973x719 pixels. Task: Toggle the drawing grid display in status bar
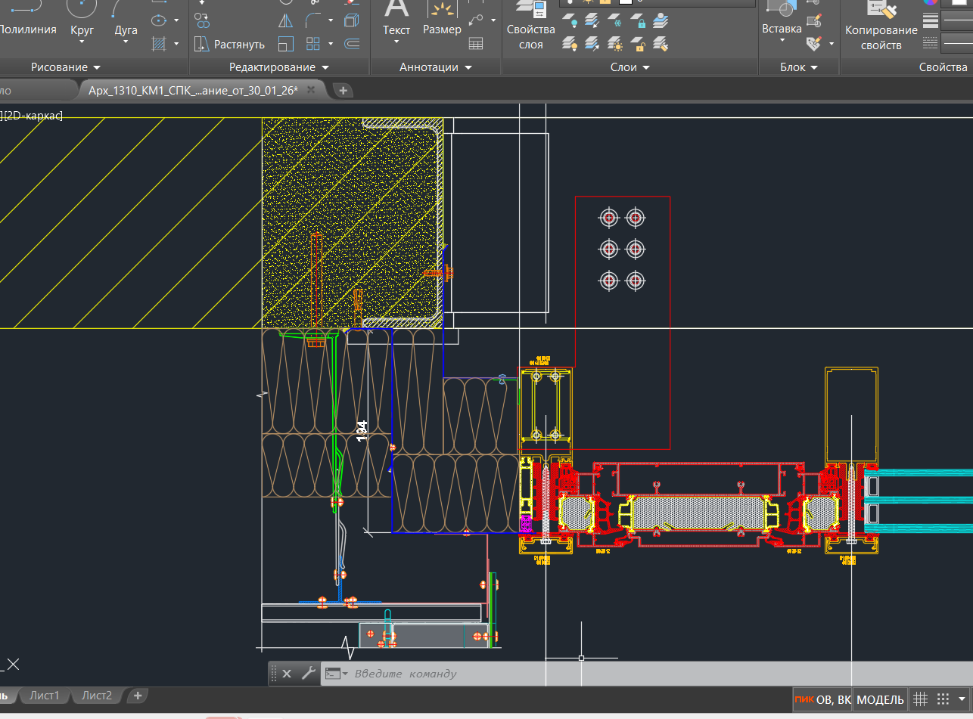click(x=920, y=699)
